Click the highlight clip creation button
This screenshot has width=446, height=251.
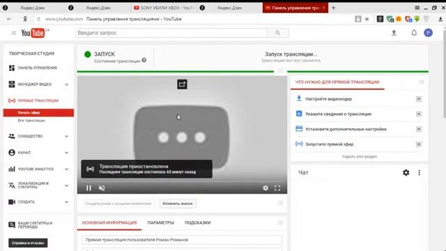coord(118,204)
